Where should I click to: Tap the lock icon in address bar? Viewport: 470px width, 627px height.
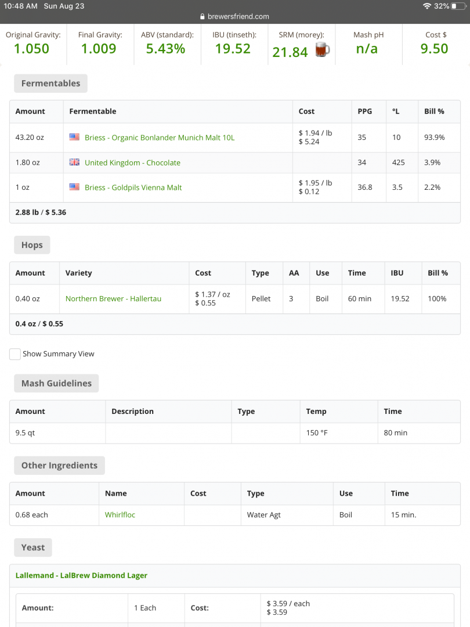[x=202, y=17]
